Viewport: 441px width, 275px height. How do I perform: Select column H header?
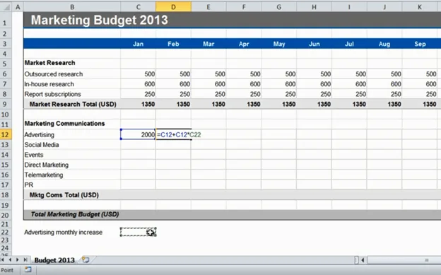[314, 7]
